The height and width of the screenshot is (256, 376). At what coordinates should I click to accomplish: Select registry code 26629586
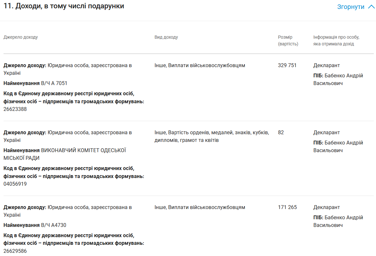click(15, 251)
